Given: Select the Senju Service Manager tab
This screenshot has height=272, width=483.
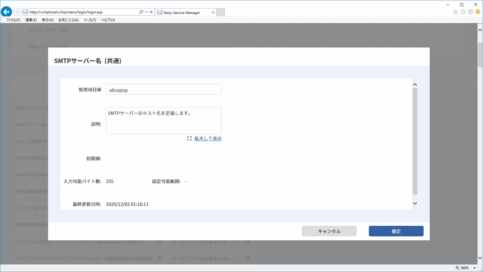Looking at the screenshot, I should (186, 12).
